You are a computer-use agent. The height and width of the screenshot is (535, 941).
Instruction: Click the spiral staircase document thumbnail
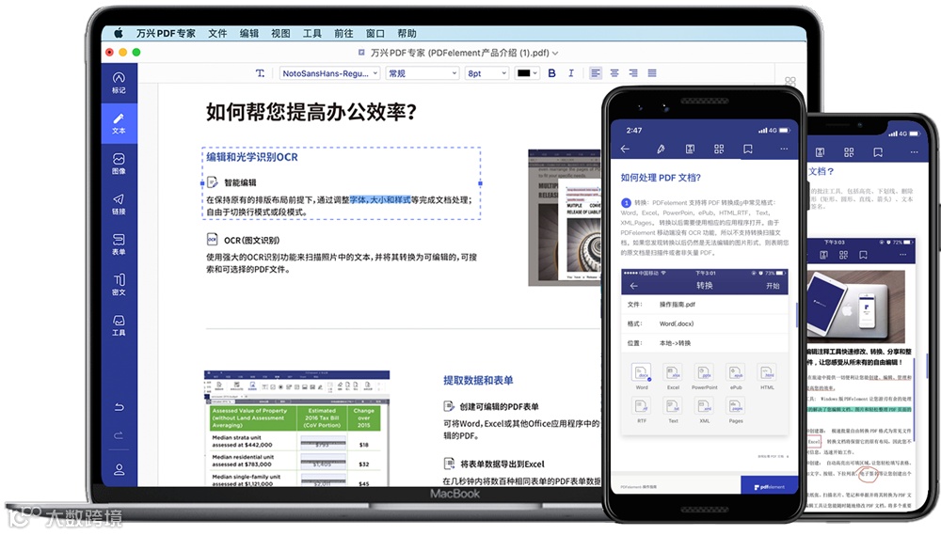[564, 218]
